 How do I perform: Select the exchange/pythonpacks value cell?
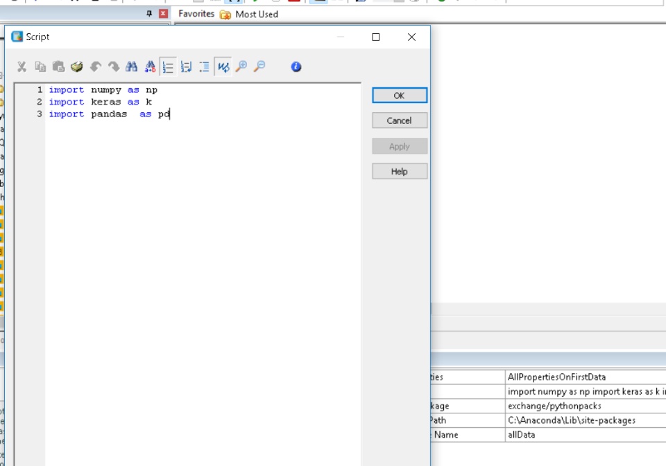click(586, 406)
